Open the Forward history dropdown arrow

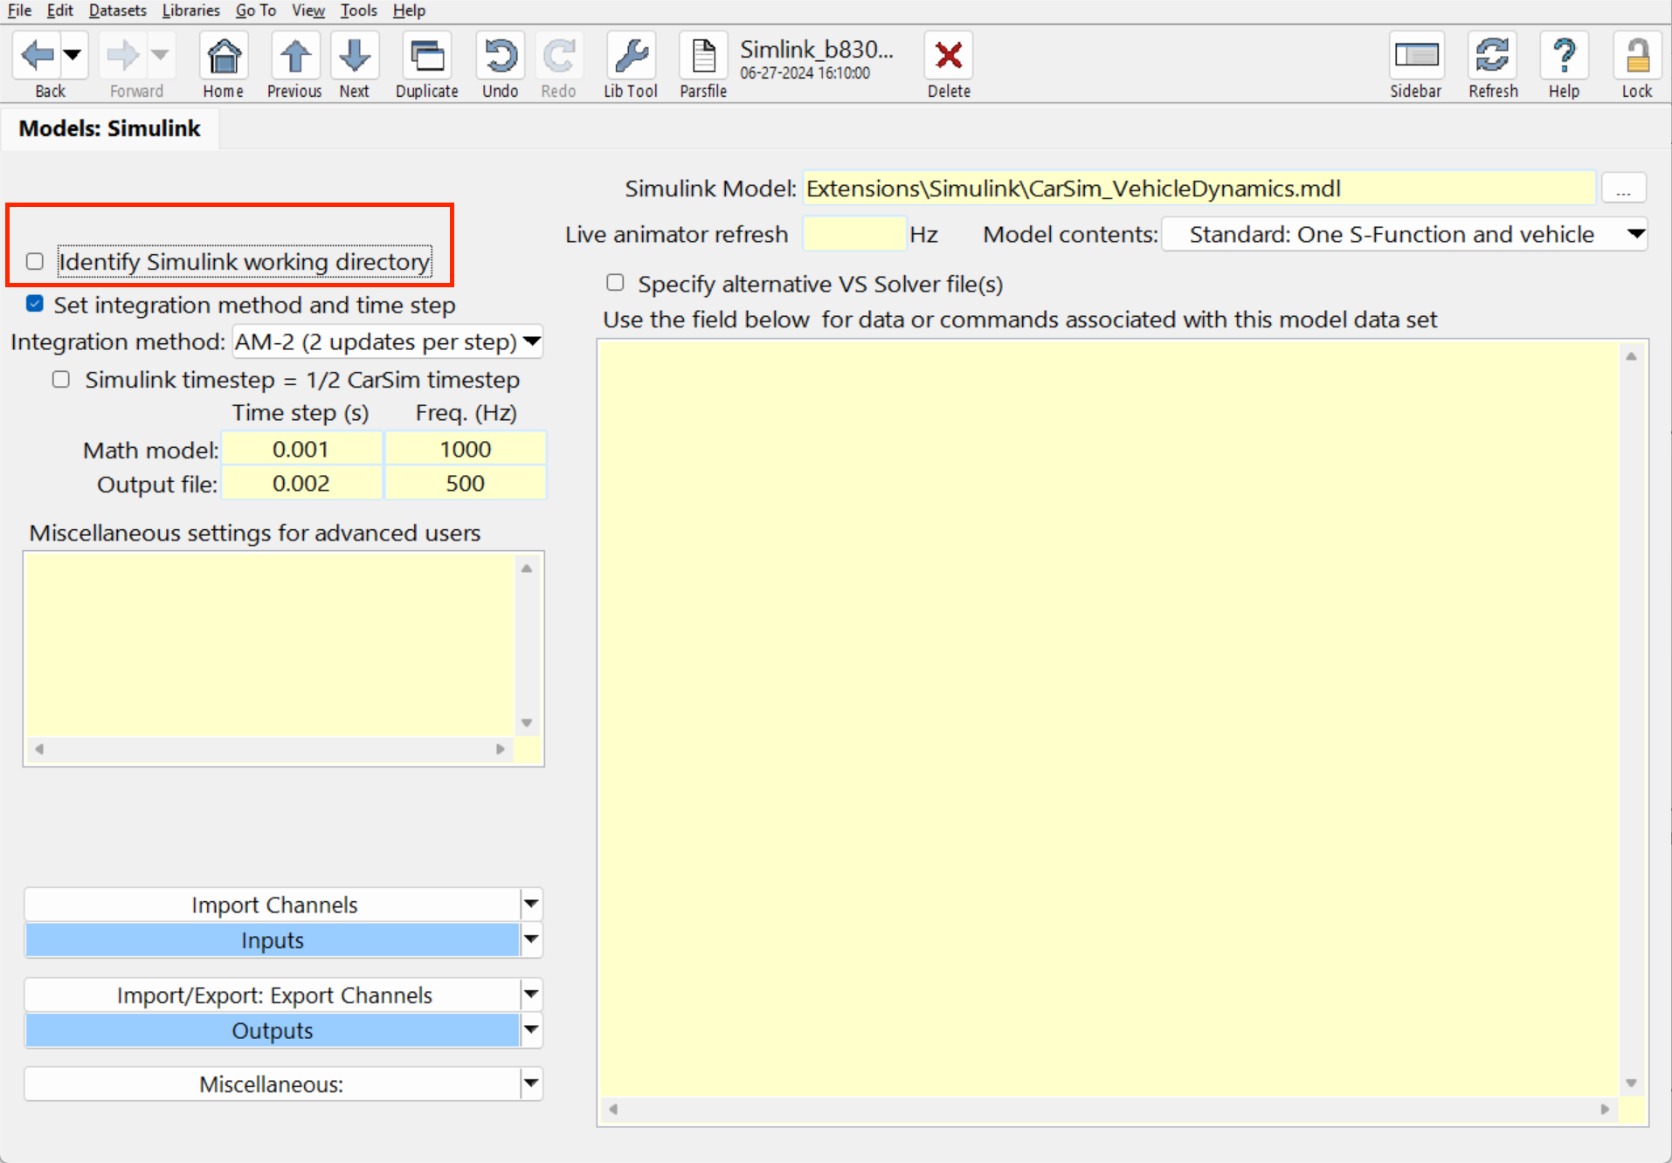pyautogui.click(x=160, y=56)
